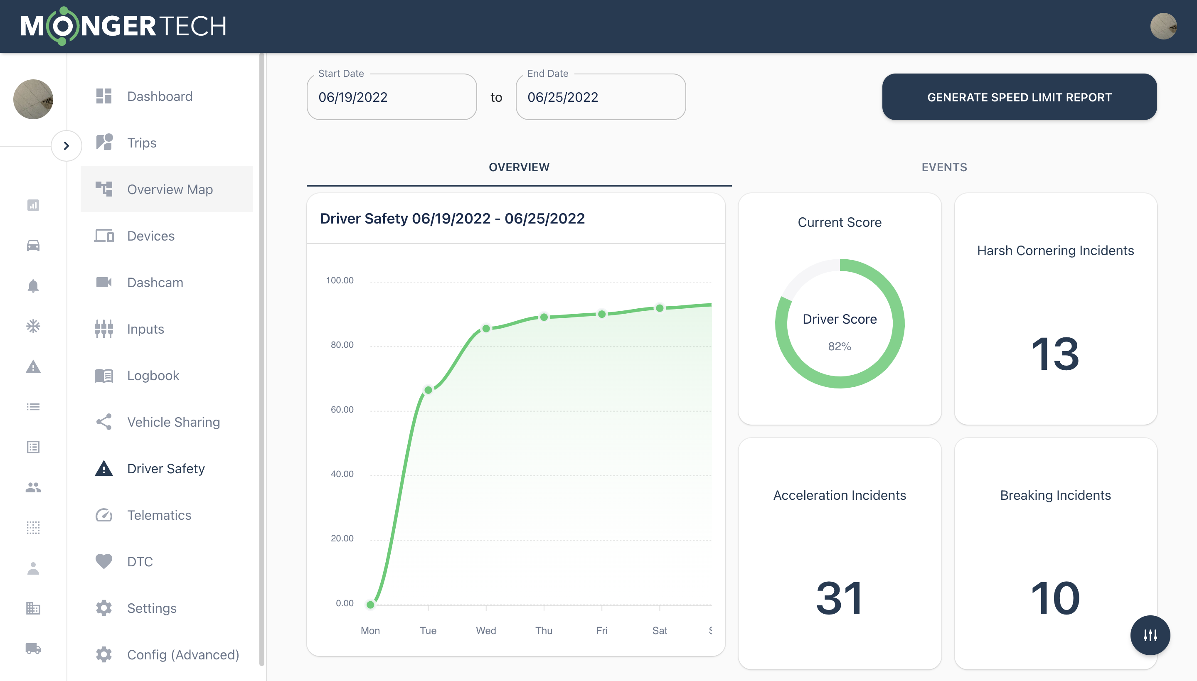The image size is (1197, 681).
Task: Select the Dashcam camera icon in the sidebar
Action: pyautogui.click(x=103, y=282)
